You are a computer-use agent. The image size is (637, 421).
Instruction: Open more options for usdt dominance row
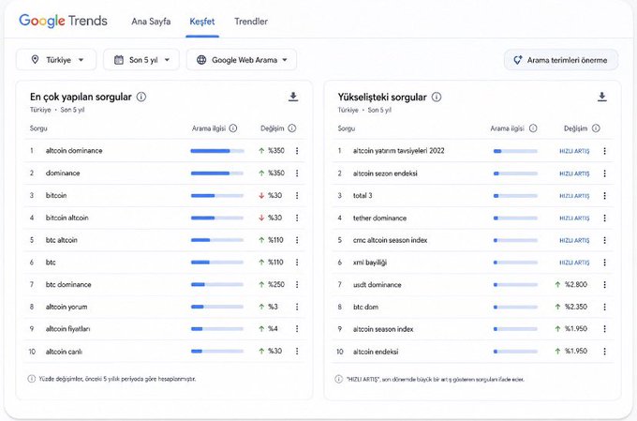click(604, 285)
